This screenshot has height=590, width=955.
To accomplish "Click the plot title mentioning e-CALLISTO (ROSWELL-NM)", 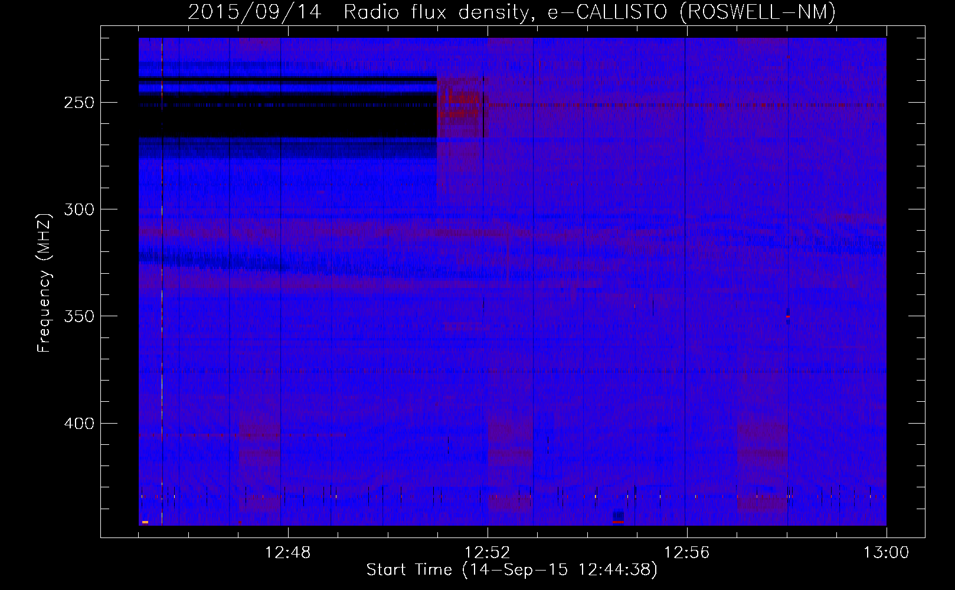I will point(512,12).
